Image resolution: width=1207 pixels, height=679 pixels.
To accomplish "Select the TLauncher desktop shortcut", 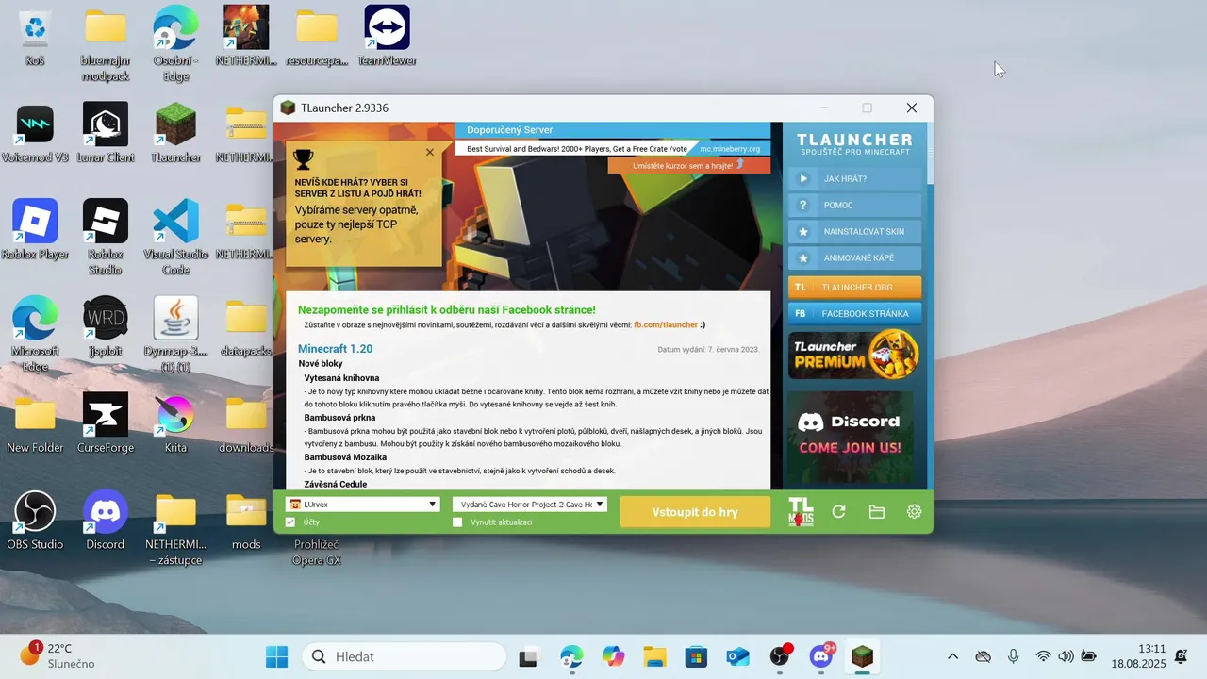I will (x=175, y=134).
